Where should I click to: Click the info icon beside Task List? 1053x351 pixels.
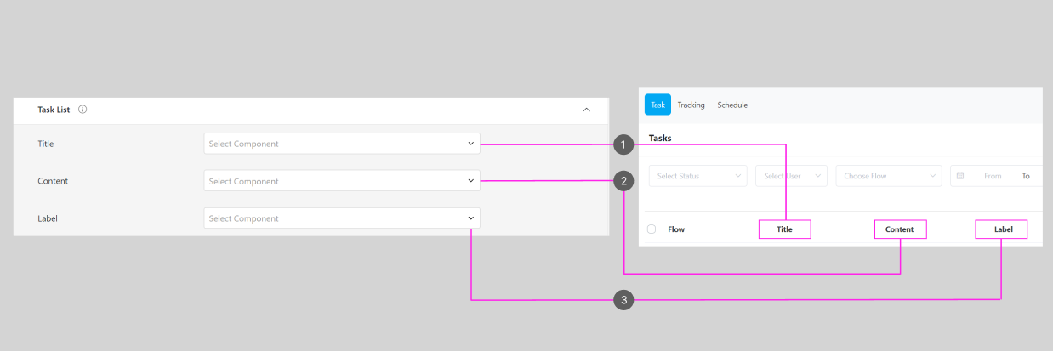coord(83,110)
